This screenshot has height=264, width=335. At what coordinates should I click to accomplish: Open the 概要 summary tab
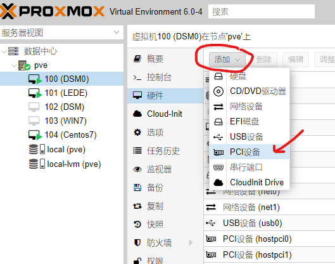[165, 58]
